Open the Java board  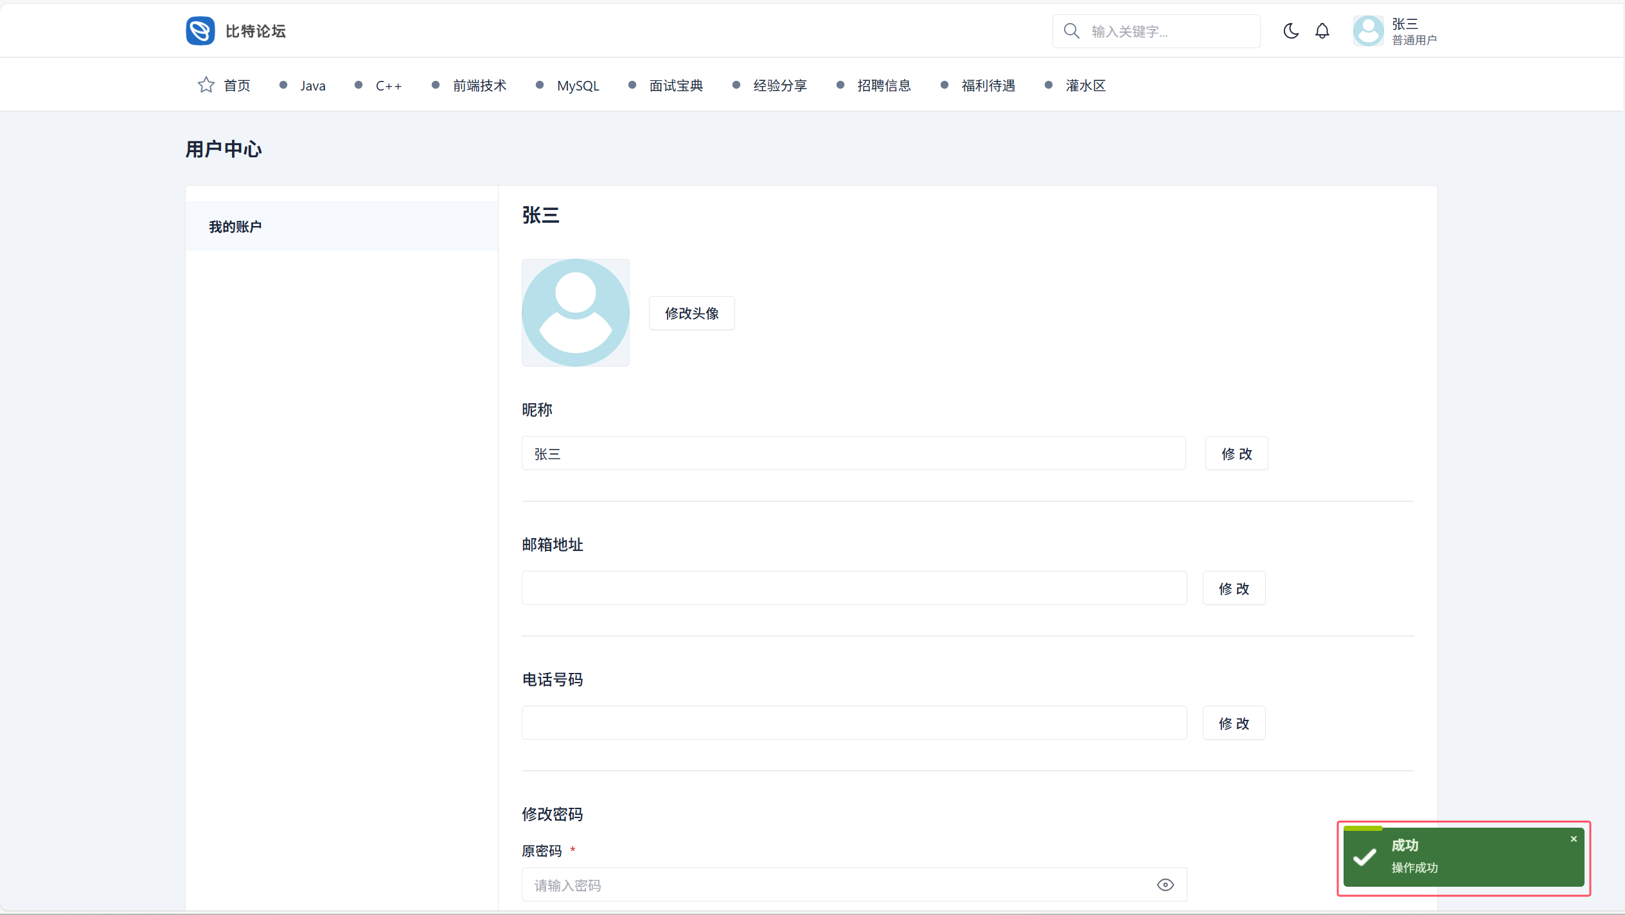tap(312, 85)
